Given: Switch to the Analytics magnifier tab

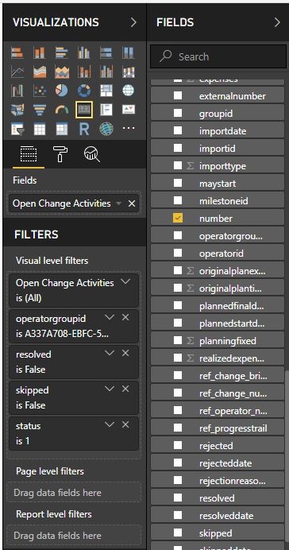Looking at the screenshot, I should coord(92,154).
